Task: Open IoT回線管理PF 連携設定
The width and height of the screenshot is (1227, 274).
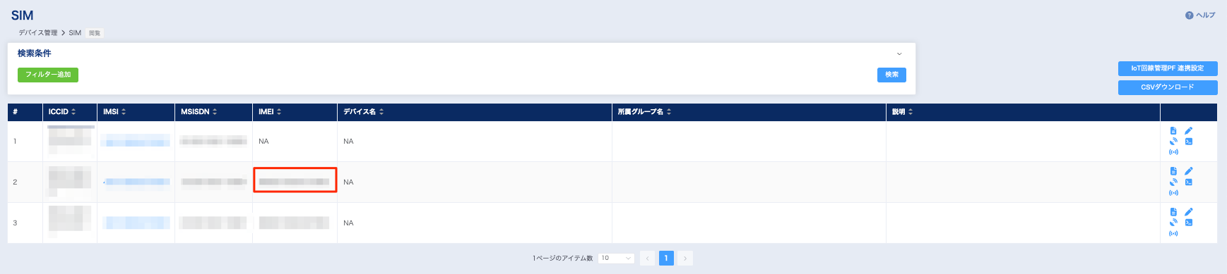Action: click(1168, 68)
